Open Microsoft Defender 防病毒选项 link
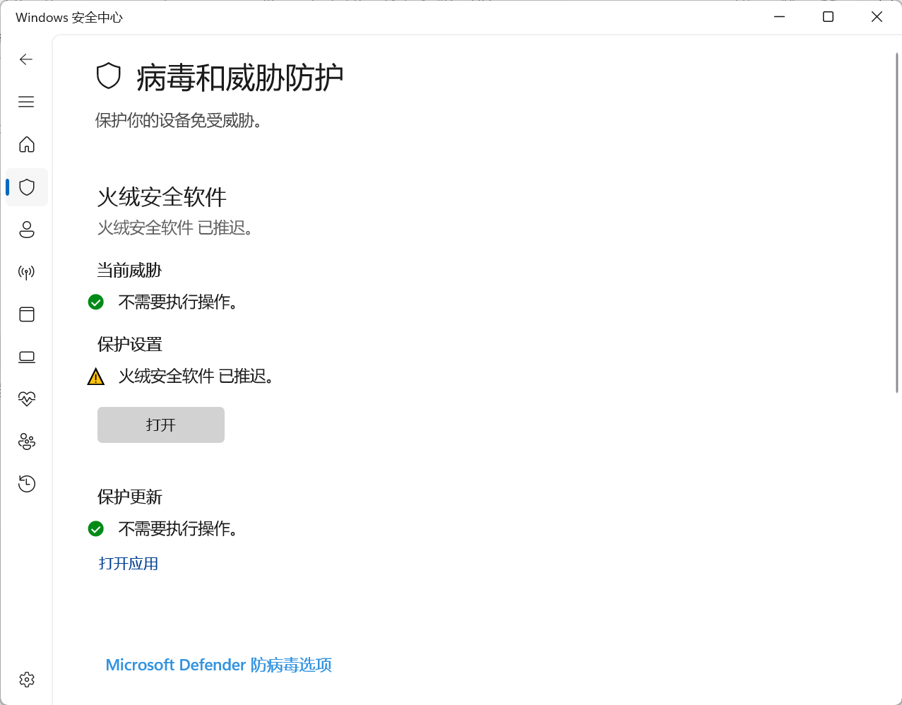This screenshot has height=705, width=902. [219, 665]
